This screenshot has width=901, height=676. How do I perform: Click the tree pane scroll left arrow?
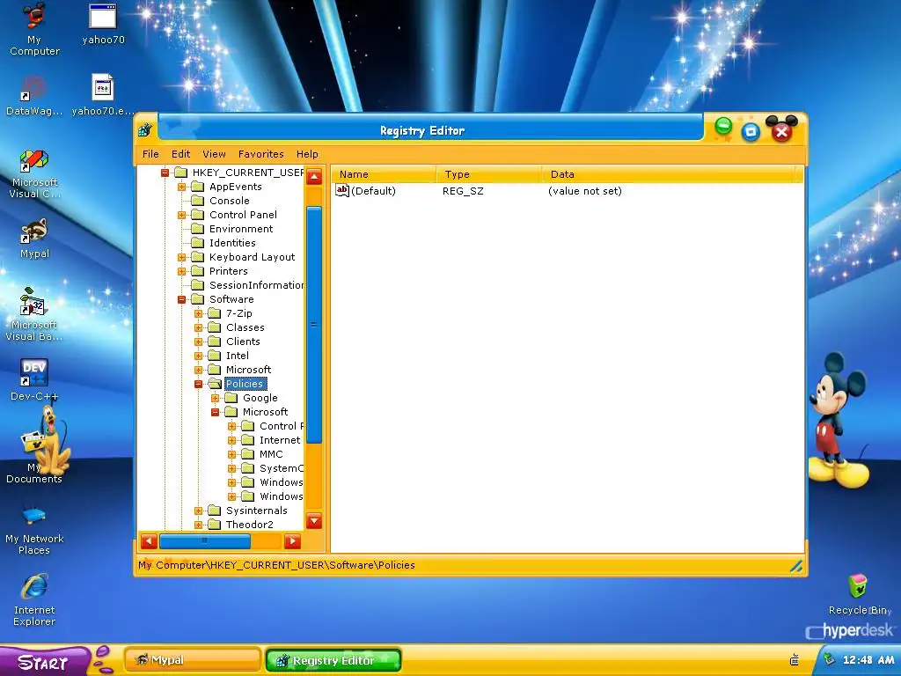[x=149, y=541]
